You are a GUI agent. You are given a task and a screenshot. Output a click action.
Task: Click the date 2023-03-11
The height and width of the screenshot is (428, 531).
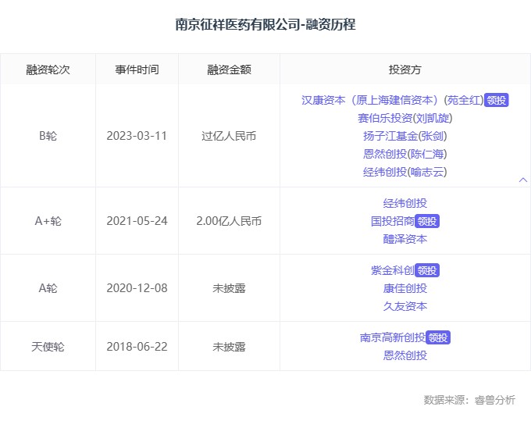(137, 136)
